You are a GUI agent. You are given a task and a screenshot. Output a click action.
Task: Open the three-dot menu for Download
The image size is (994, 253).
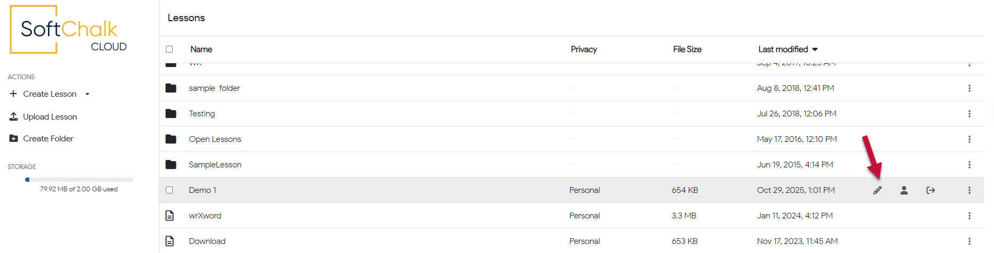(x=969, y=241)
